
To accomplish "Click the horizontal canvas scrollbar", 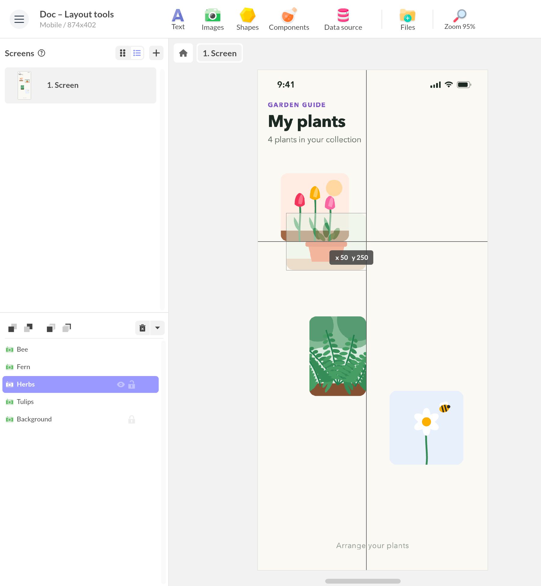I will point(363,581).
